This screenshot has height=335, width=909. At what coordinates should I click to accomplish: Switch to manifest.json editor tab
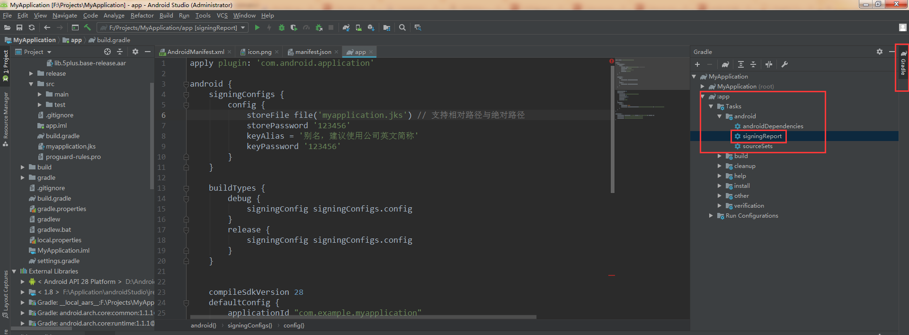coord(313,52)
